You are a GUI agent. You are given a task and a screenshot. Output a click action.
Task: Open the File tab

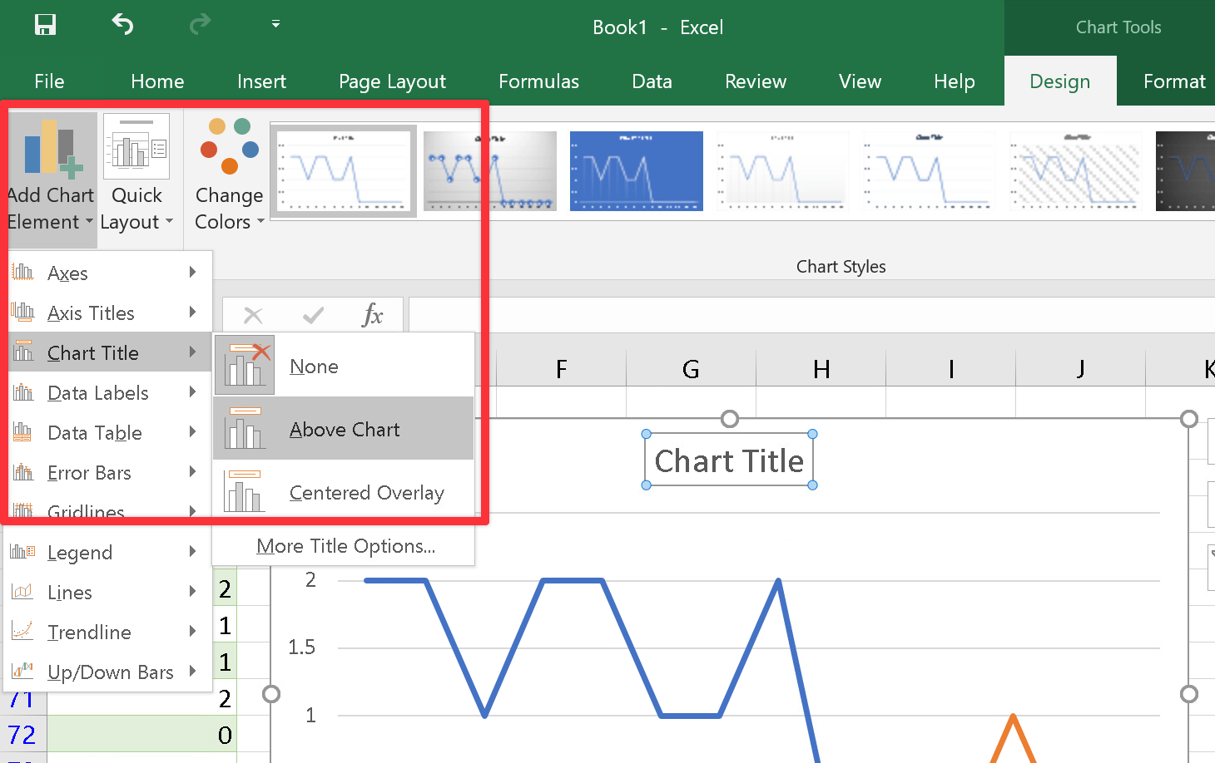click(49, 81)
